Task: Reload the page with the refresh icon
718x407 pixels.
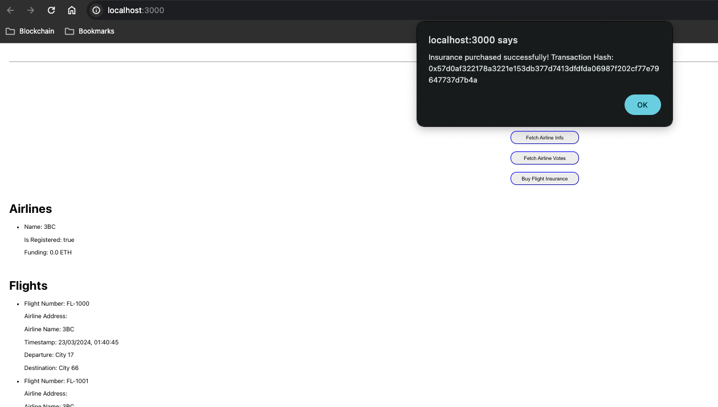Action: pos(51,10)
